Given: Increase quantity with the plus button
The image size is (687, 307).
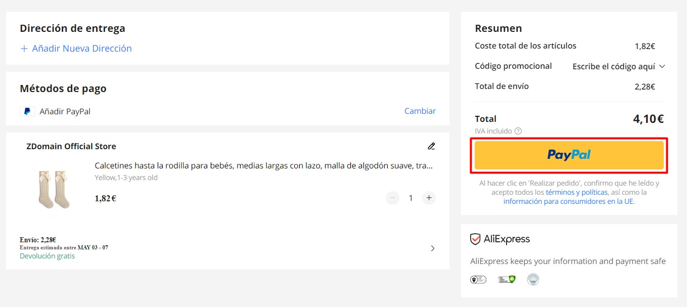Looking at the screenshot, I should [x=429, y=198].
